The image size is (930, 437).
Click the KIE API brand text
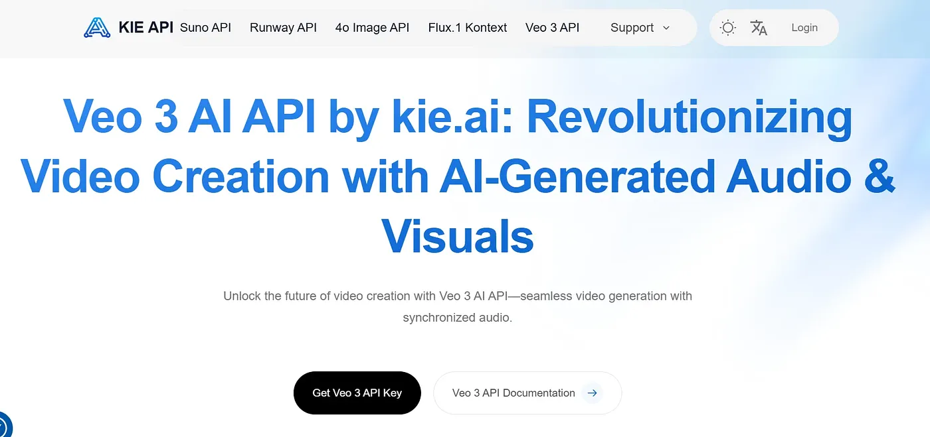(145, 28)
